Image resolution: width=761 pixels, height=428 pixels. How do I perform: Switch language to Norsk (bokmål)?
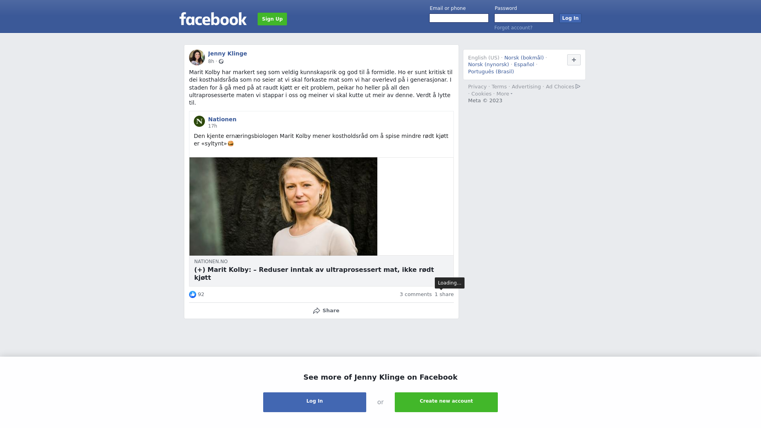524,58
